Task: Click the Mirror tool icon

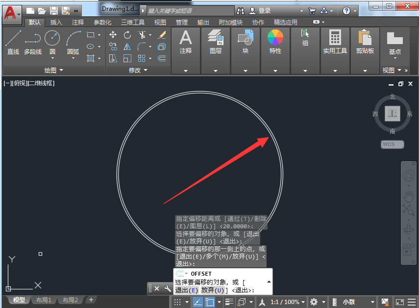Action: 127,47
